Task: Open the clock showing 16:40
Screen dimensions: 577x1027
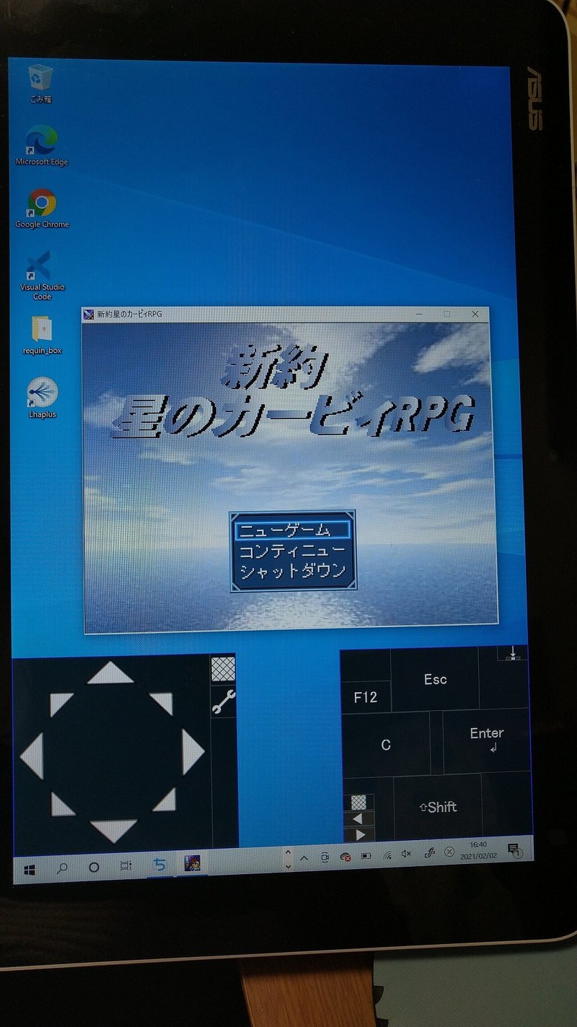Action: [478, 849]
